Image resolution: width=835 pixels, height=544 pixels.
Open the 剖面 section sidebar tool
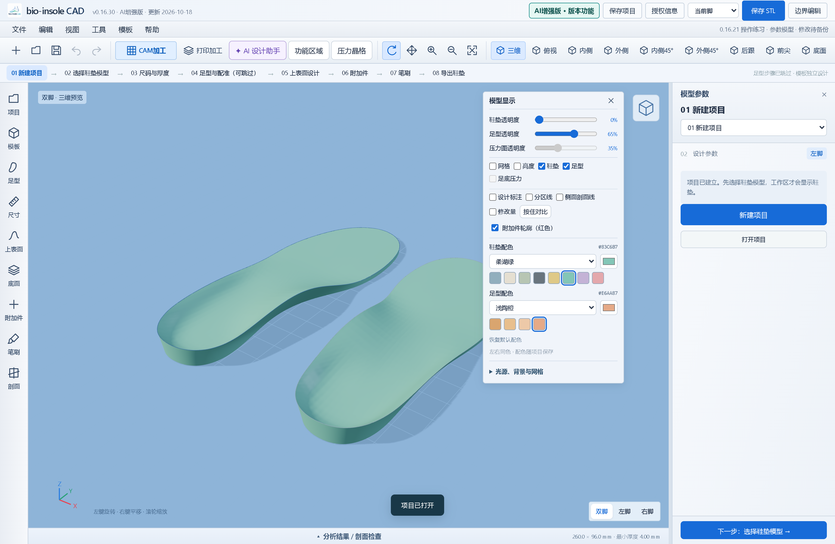14,379
